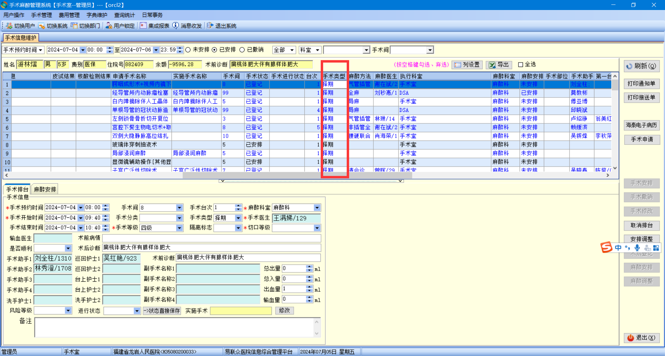This screenshot has height=356, width=665.
Task: Click the Sogou input method S logo
Action: [606, 247]
